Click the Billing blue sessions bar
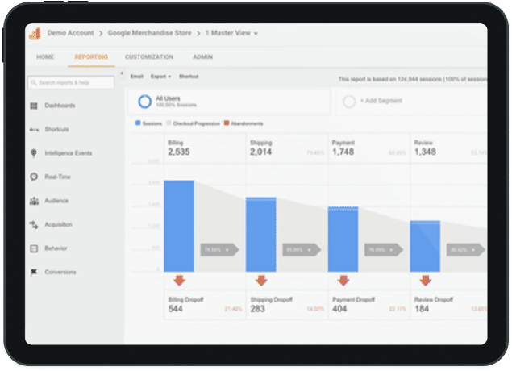 179,226
